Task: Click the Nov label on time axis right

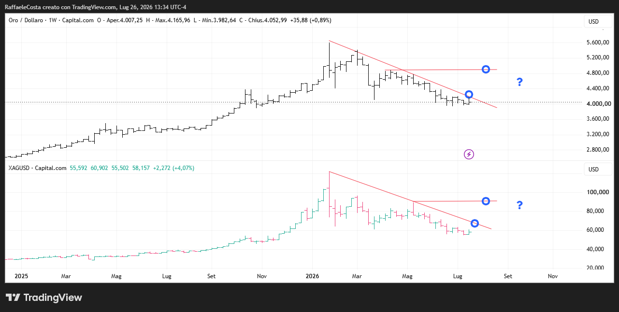Action: tap(553, 276)
